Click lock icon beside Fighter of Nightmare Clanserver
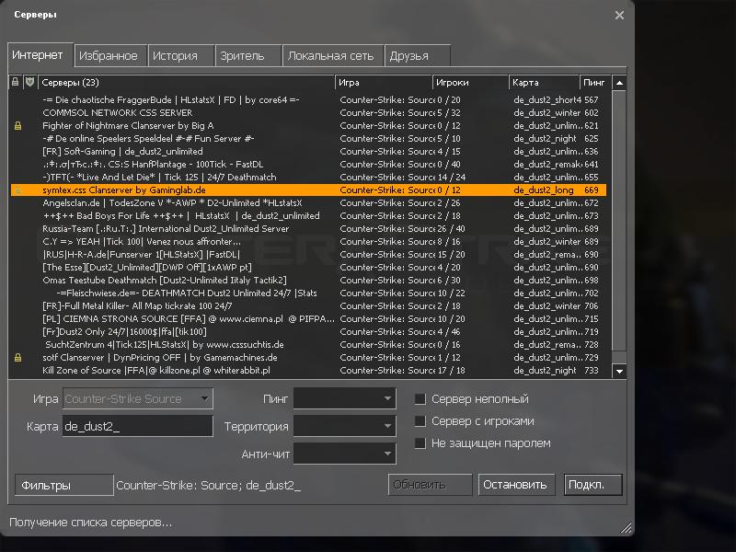Image resolution: width=736 pixels, height=552 pixels. 17,125
